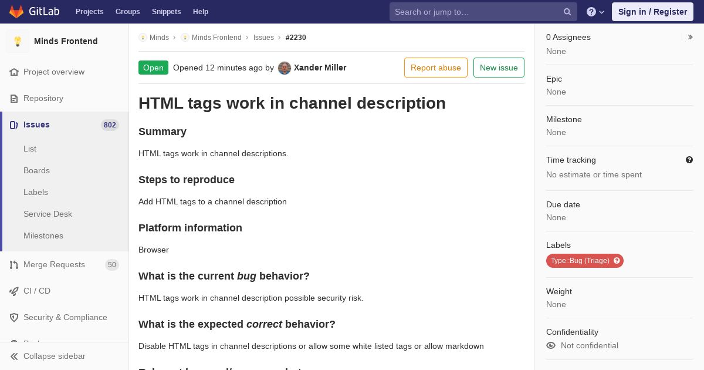Click the New issue button
The width and height of the screenshot is (704, 370).
(499, 68)
